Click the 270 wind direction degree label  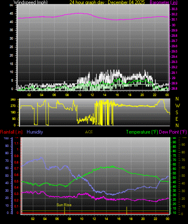coord(13,106)
